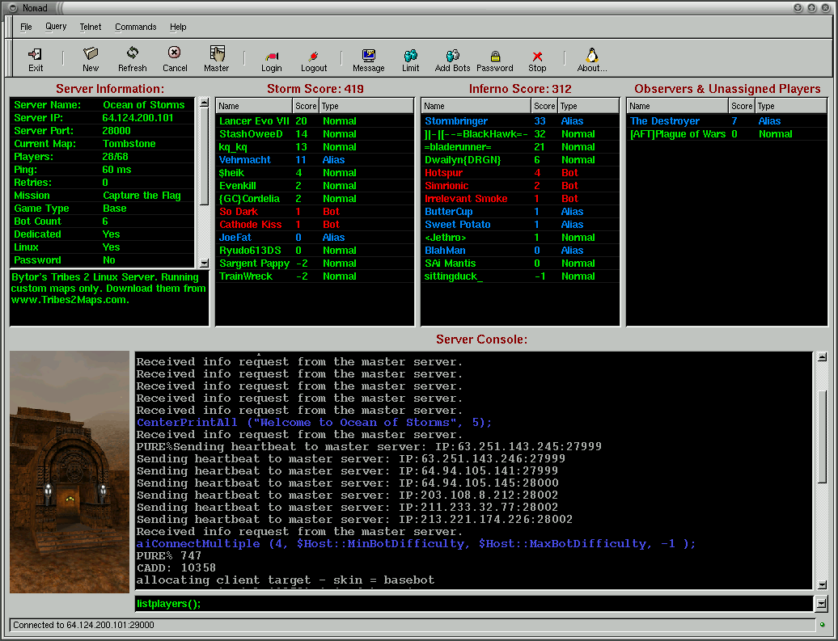Open the Query menu
Image resolution: width=838 pixels, height=641 pixels.
[x=55, y=27]
